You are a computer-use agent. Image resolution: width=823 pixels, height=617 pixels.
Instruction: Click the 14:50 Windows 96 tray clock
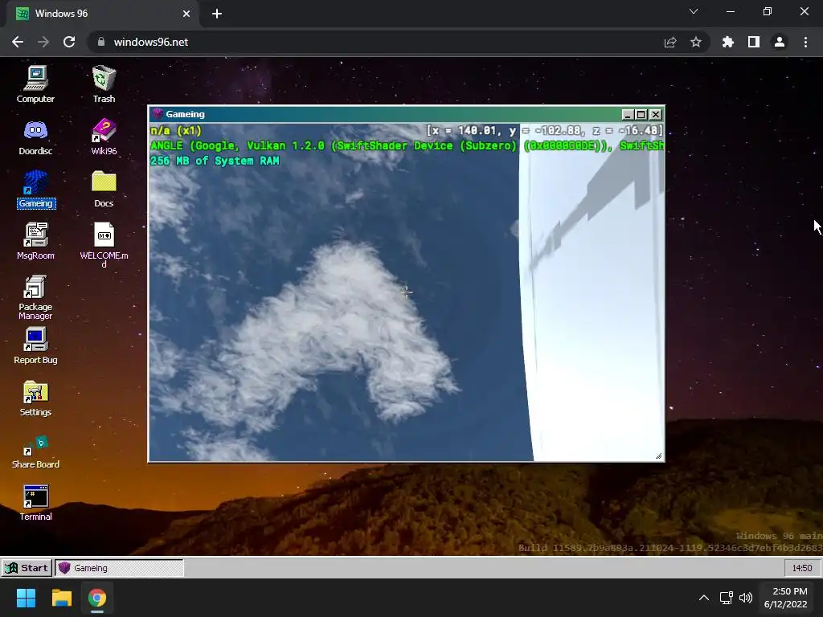click(802, 568)
